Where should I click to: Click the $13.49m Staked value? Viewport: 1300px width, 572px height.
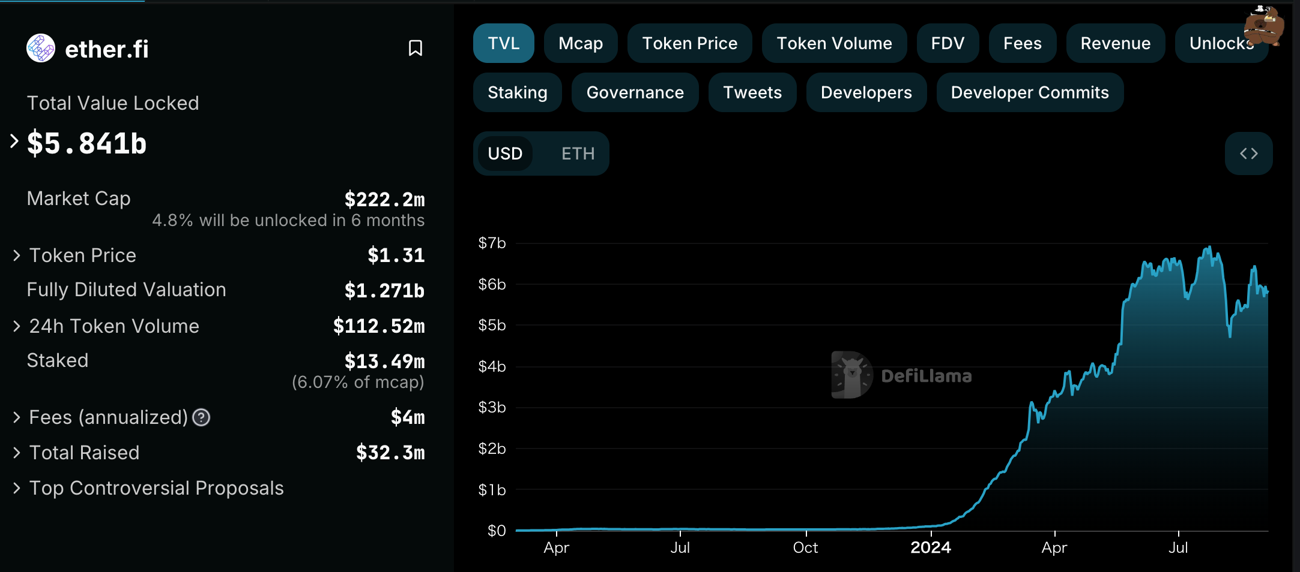pyautogui.click(x=384, y=362)
